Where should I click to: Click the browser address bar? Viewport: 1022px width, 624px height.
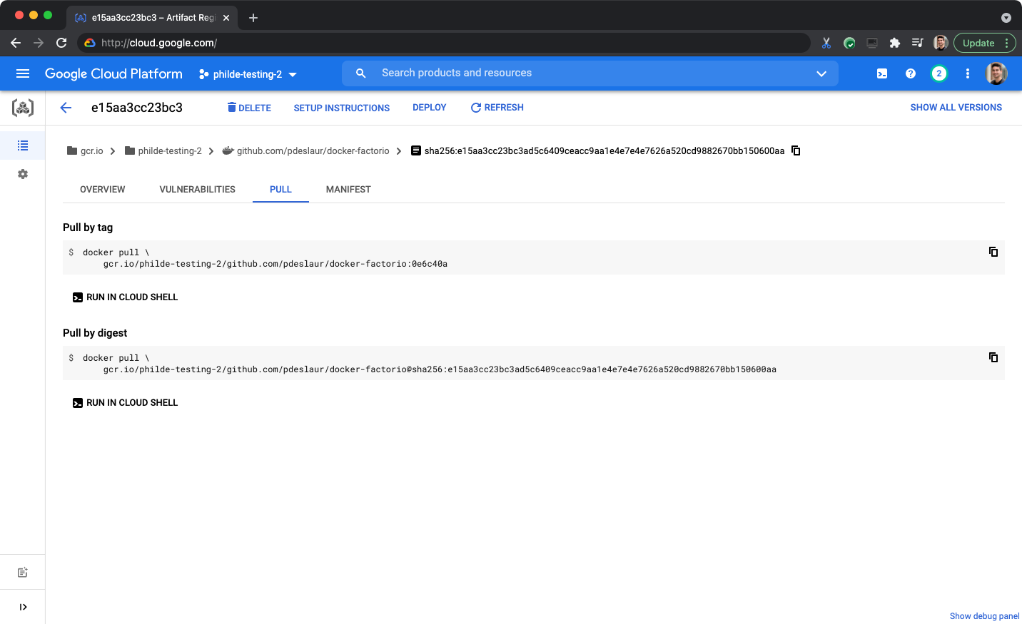click(x=442, y=43)
